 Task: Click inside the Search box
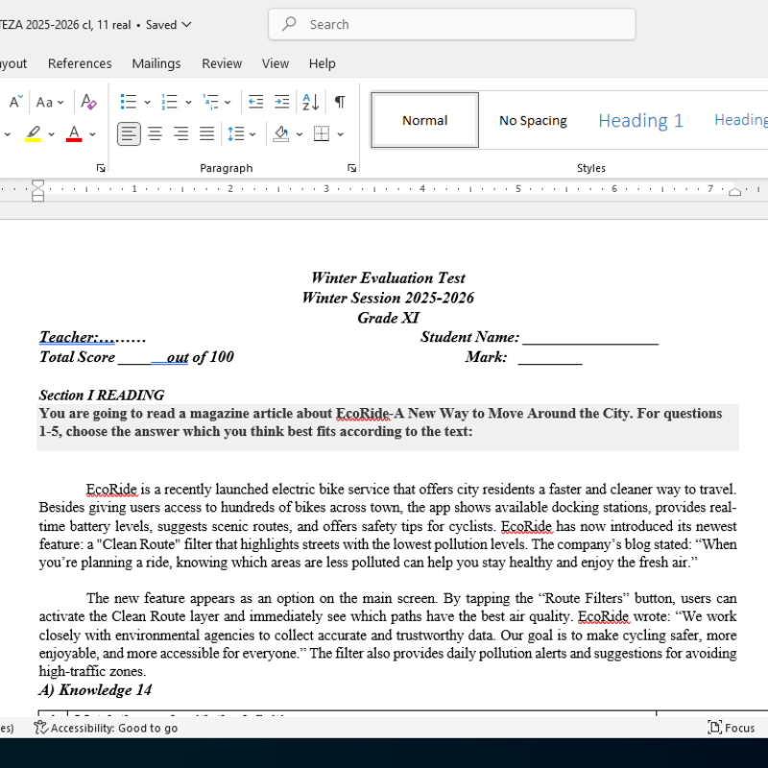pyautogui.click(x=449, y=24)
